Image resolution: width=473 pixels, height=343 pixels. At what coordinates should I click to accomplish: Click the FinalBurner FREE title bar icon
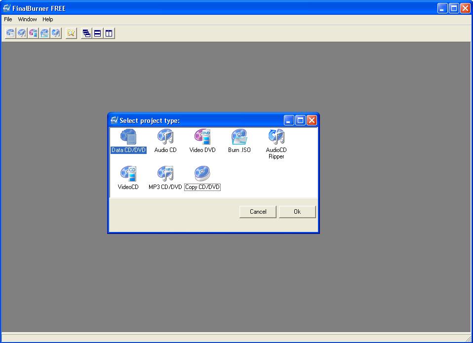click(x=6, y=8)
